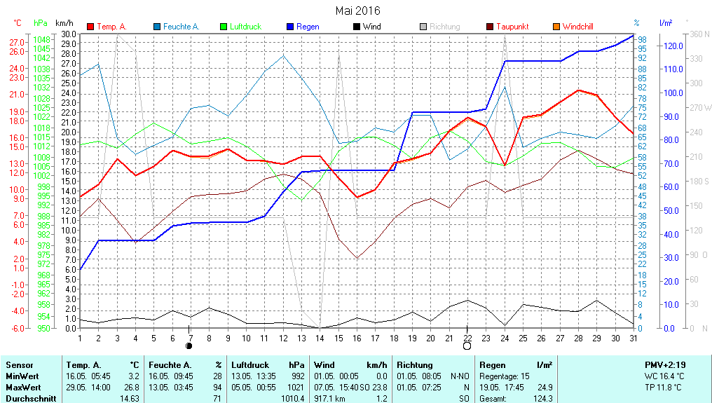
Task: Select the Taupunkt legend label text
Action: (x=512, y=27)
